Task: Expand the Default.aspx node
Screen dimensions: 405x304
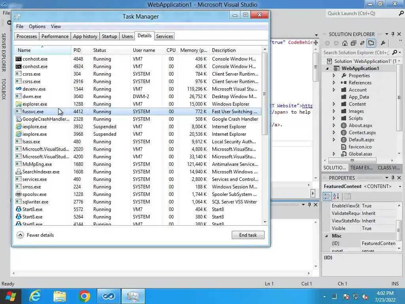Action: click(334, 140)
